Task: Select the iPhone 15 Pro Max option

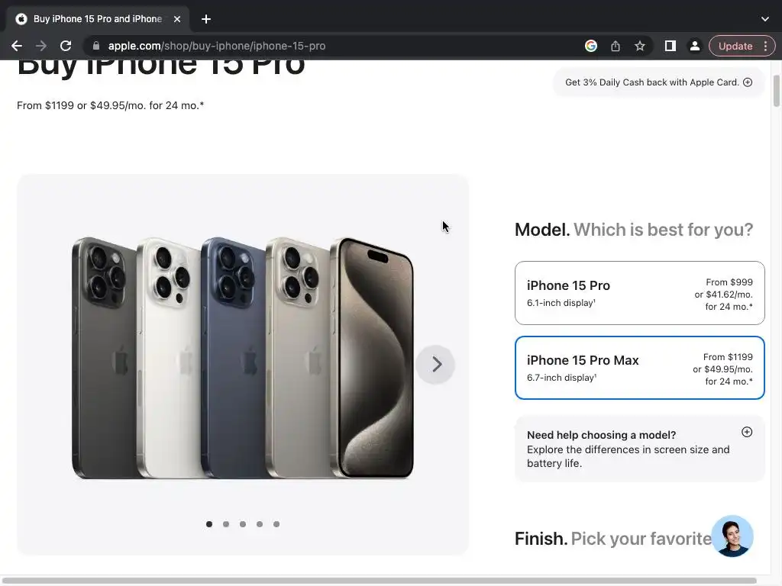Action: [x=639, y=368]
